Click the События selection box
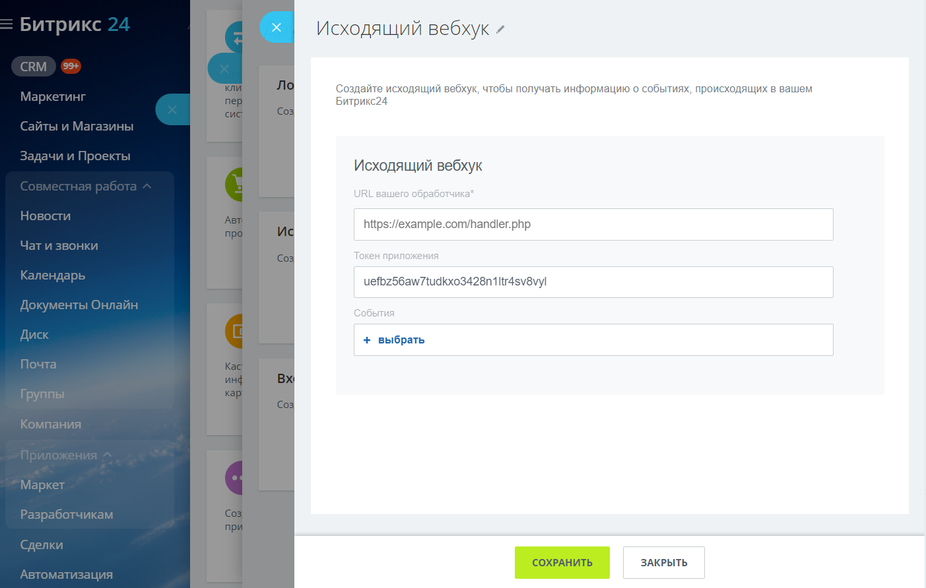Viewport: 926px width, 588px height. pyautogui.click(x=593, y=340)
